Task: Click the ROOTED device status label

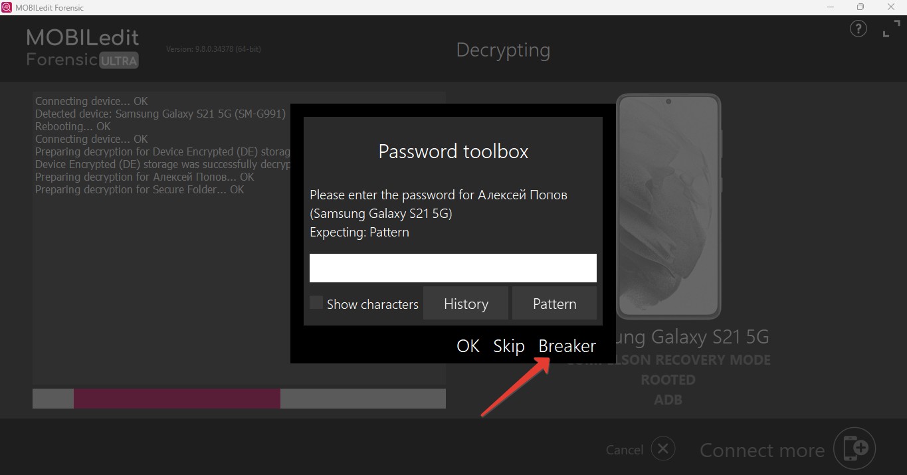Action: click(668, 380)
